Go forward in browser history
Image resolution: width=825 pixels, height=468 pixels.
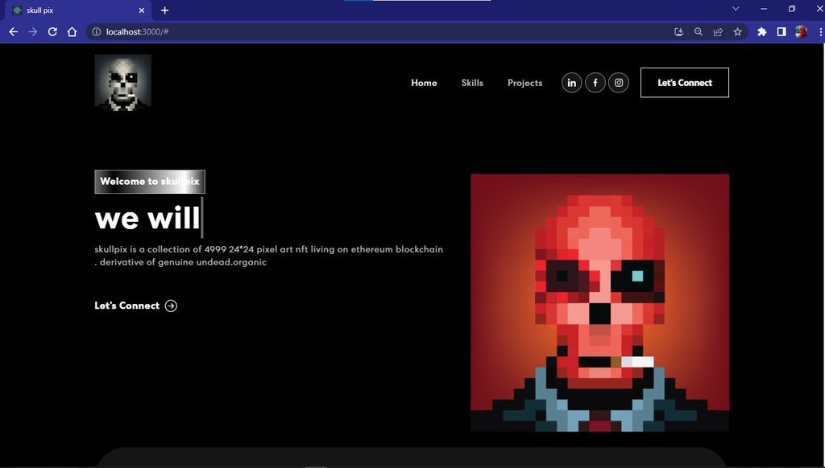32,32
